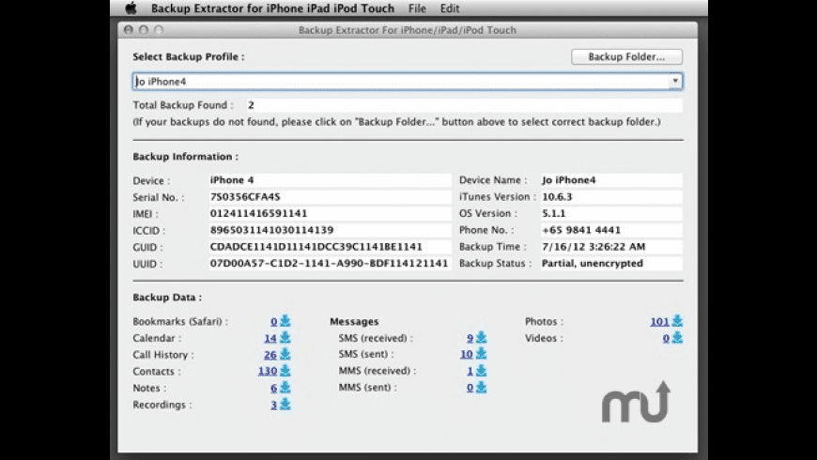Open the Recordings count link 3
Screen dimensions: 817x460
point(273,405)
